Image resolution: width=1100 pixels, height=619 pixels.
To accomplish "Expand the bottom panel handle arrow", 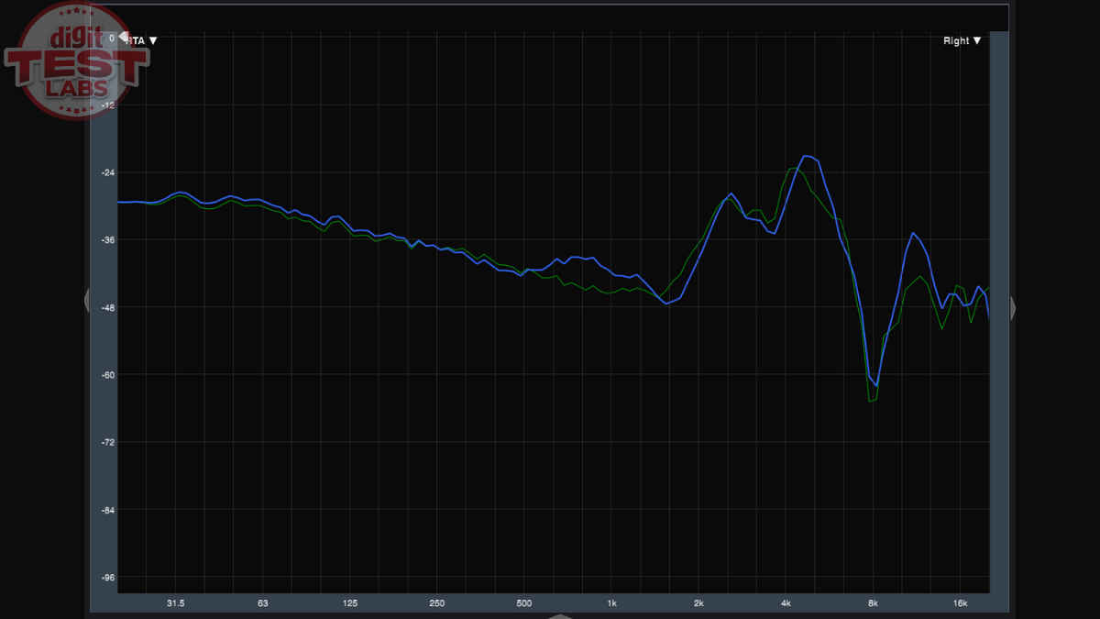I will tap(559, 615).
